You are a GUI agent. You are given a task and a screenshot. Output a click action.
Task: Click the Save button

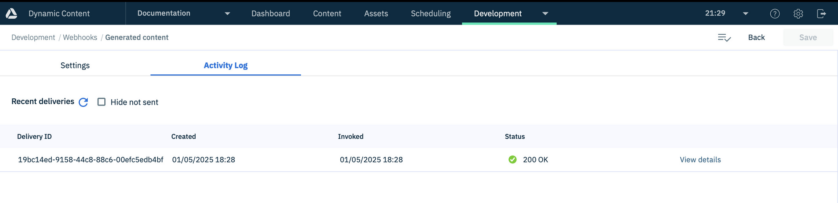pyautogui.click(x=808, y=37)
